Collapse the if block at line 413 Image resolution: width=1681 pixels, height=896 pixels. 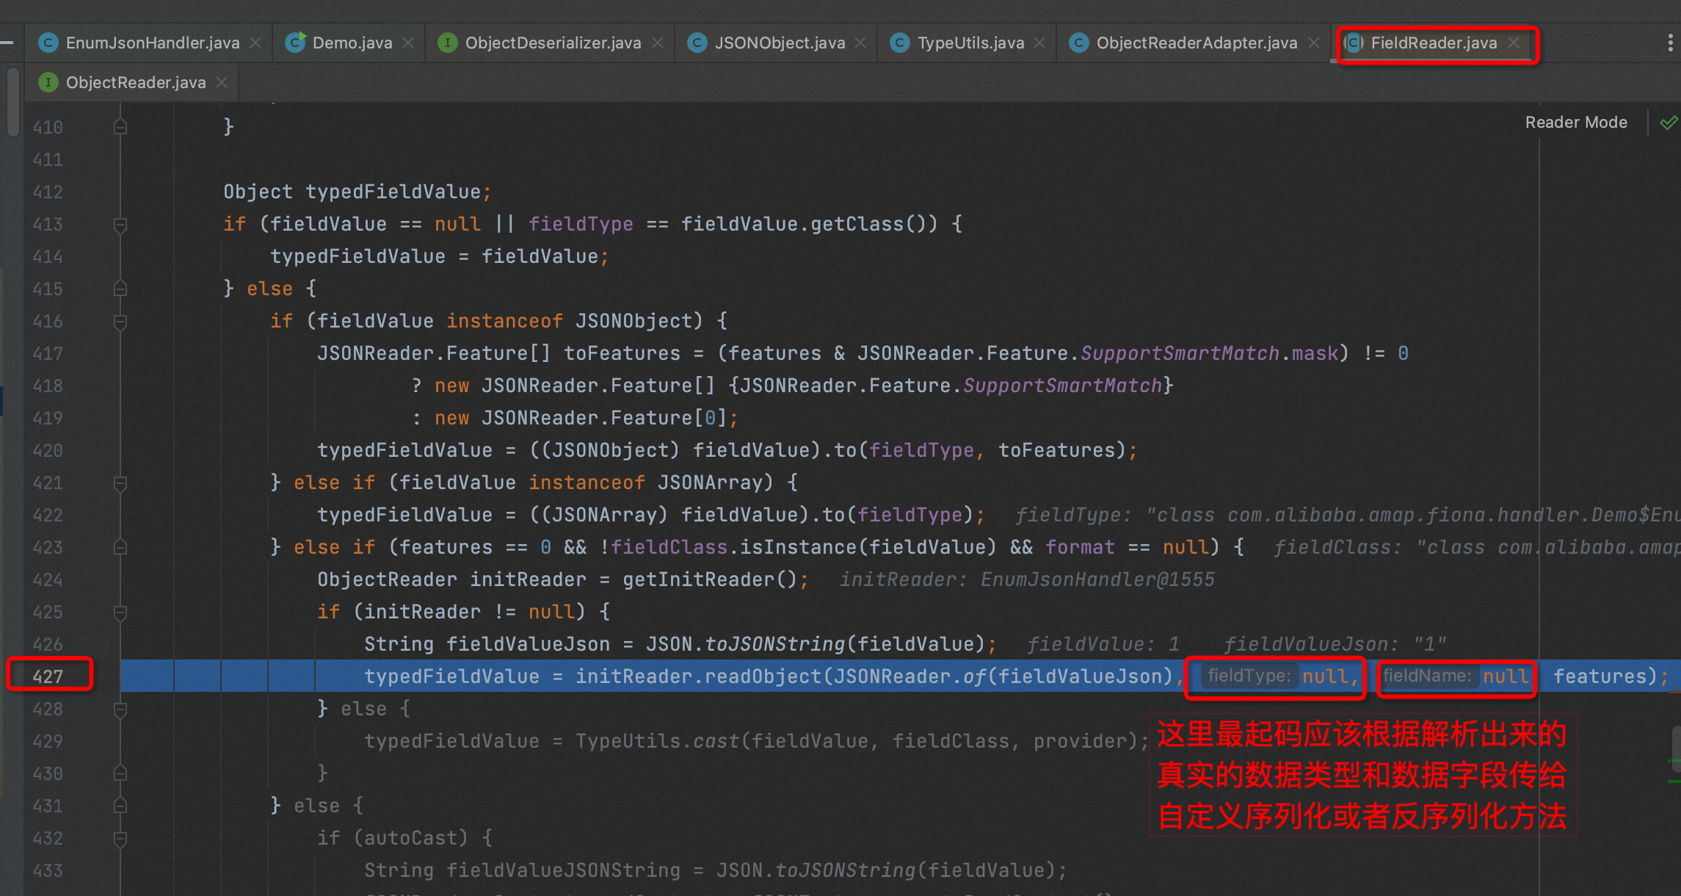click(120, 224)
